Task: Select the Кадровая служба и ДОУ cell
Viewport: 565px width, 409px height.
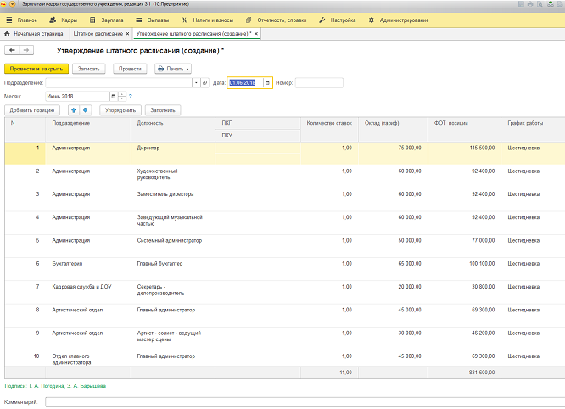Action: pos(88,292)
